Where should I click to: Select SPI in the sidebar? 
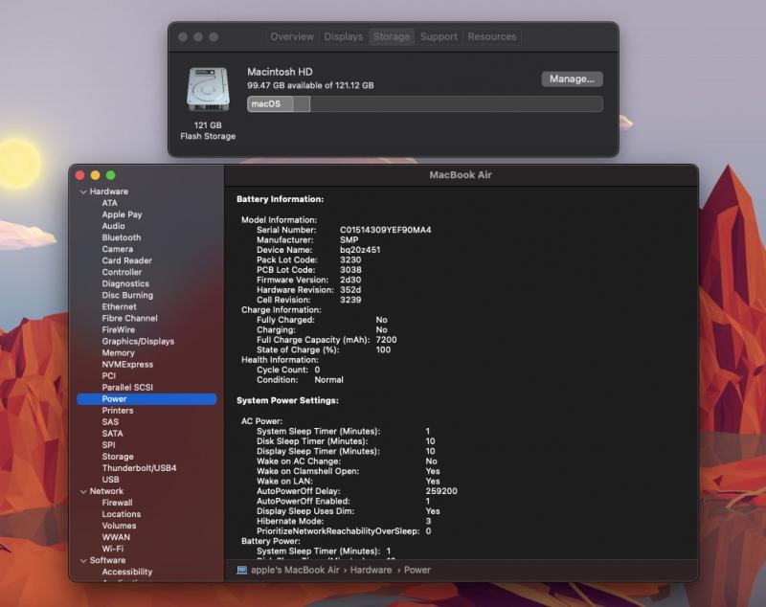108,445
